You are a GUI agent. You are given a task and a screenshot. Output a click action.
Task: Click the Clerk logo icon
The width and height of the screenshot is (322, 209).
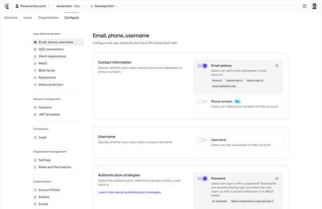pos(7,6)
